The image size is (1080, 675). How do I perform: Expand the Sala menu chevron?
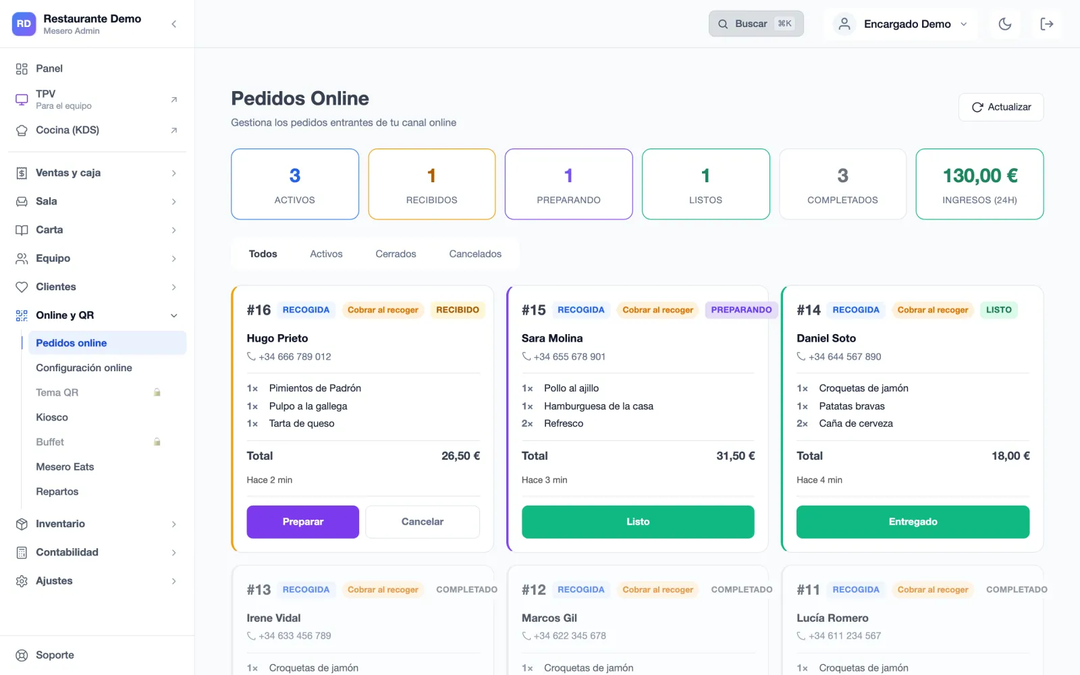click(x=173, y=202)
